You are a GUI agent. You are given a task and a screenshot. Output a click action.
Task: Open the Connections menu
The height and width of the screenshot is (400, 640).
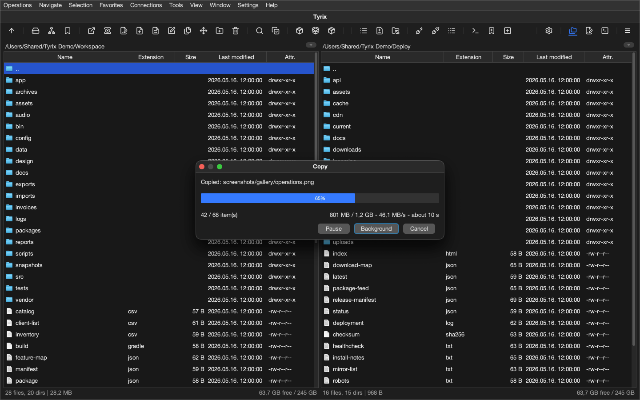(x=146, y=5)
